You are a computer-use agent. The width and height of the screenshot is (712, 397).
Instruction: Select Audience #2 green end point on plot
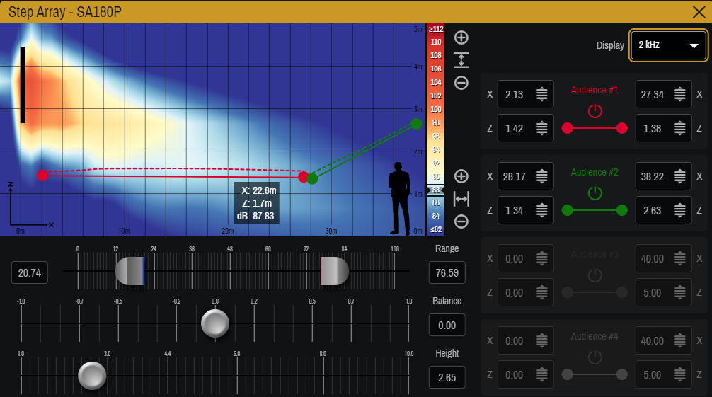[x=416, y=124]
